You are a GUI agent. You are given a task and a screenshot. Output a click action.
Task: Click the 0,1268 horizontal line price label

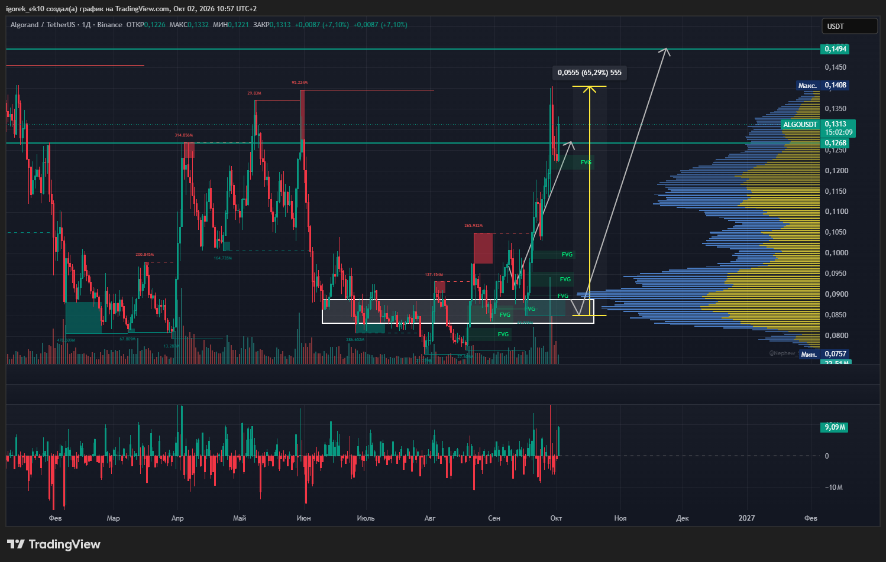click(x=835, y=143)
